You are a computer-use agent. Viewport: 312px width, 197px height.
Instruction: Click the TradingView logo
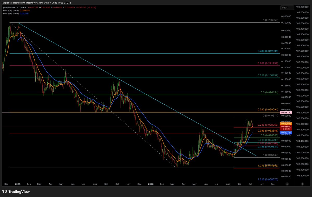pos(16,192)
